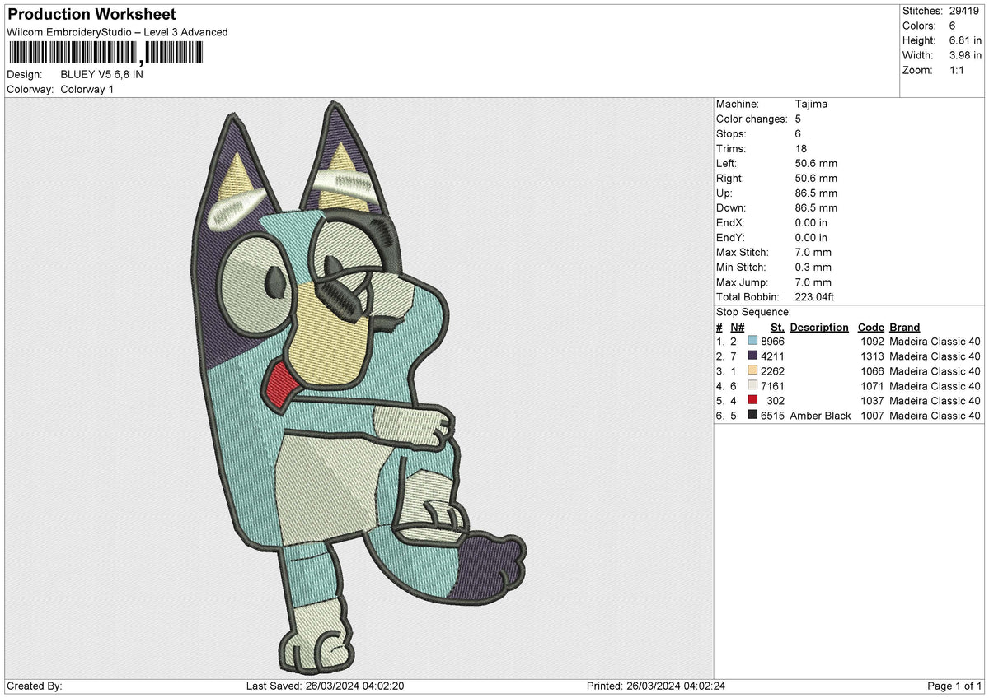Screen dimensions: 989x698
Task: Click 'Madeira Classic 40' in the 1007 row
Action: (935, 416)
